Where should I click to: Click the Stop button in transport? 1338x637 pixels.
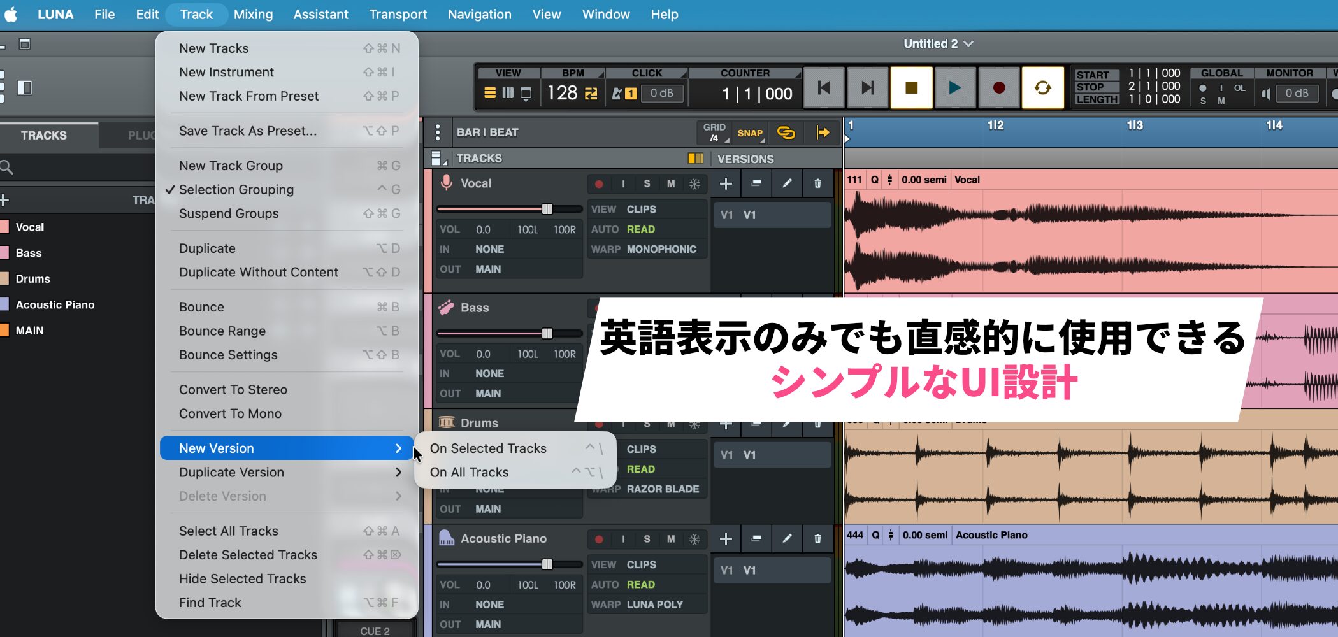coord(911,88)
